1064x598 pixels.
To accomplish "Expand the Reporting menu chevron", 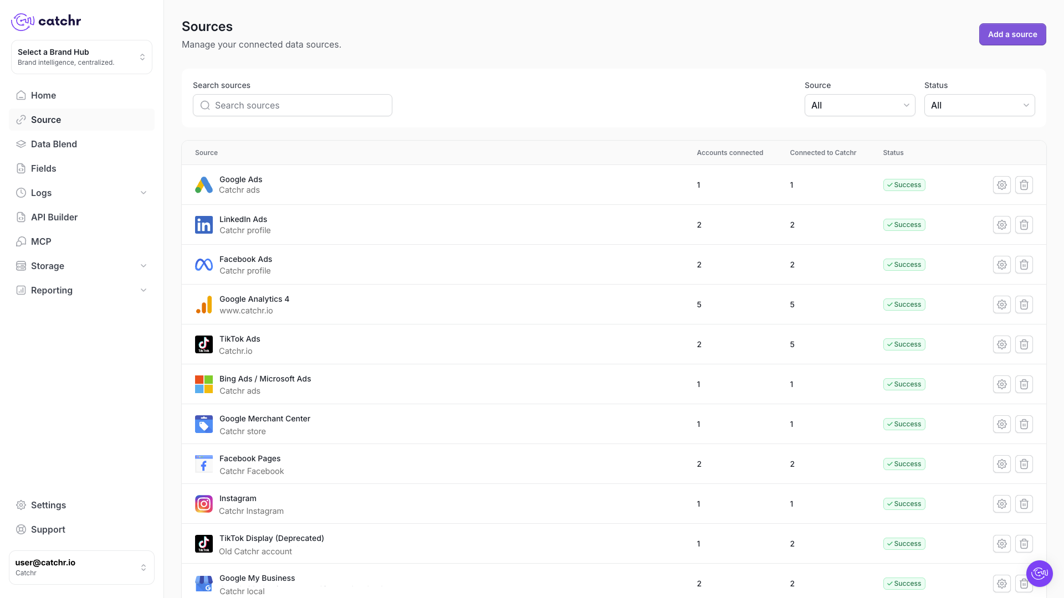I will tap(144, 290).
